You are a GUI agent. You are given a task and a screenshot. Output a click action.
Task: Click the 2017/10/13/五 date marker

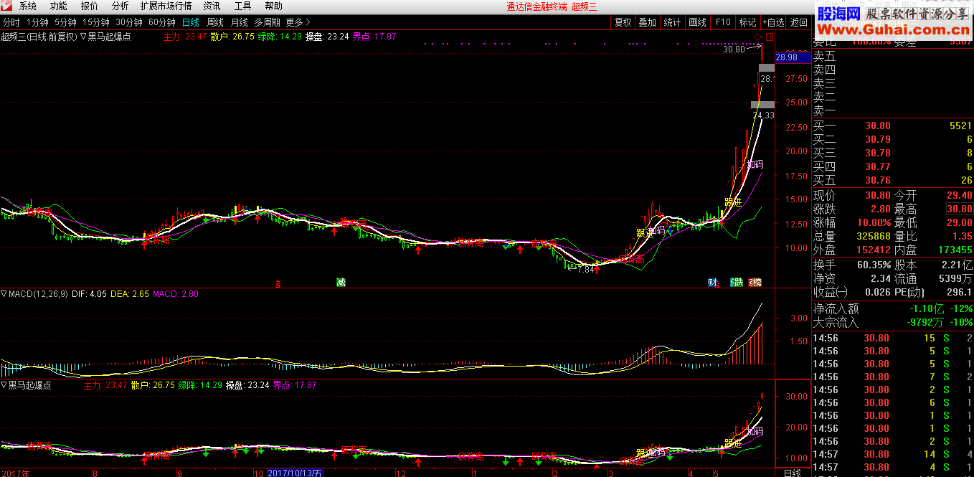click(295, 473)
